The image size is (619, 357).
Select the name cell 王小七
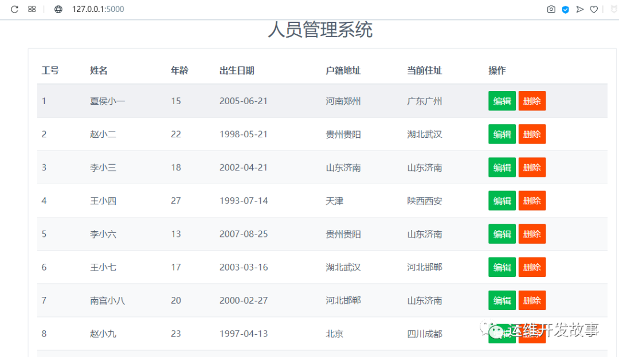103,267
